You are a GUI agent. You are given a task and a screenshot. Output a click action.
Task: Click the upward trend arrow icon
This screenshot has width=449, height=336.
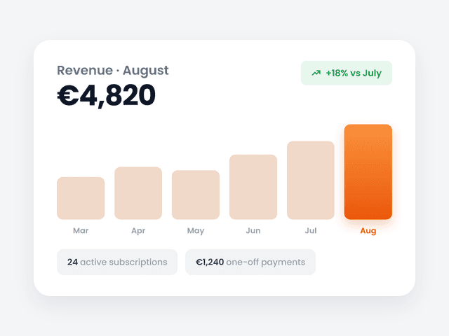316,73
